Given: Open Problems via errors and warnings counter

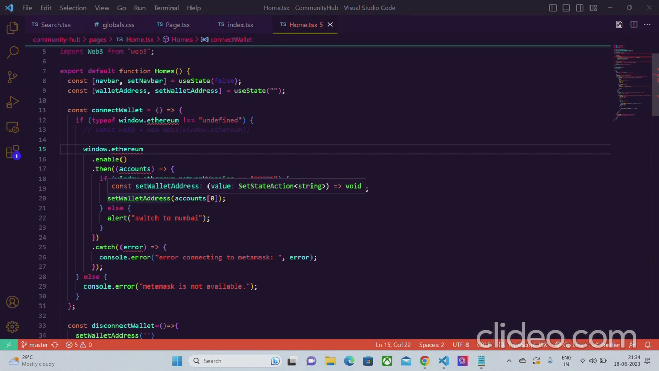Looking at the screenshot, I should pos(79,345).
